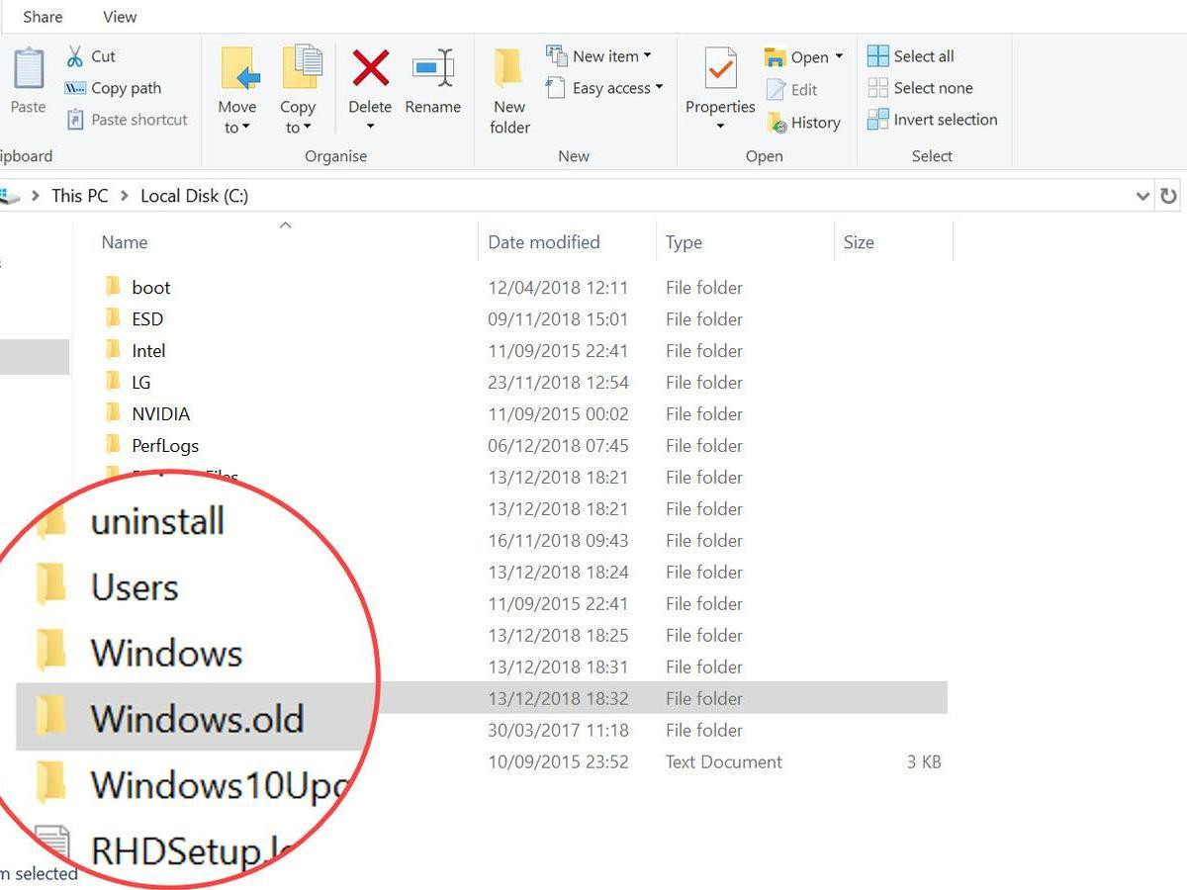Open the New item dropdown
The height and width of the screenshot is (890, 1187).
[600, 55]
